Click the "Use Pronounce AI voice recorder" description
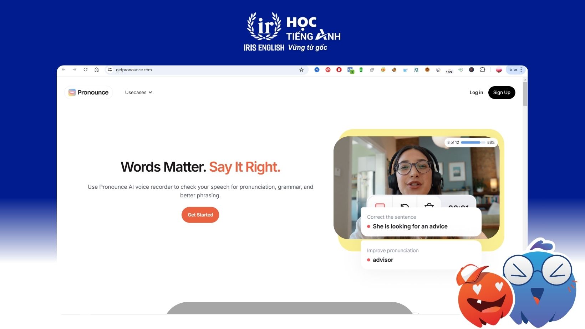The width and height of the screenshot is (585, 329). pos(200,191)
